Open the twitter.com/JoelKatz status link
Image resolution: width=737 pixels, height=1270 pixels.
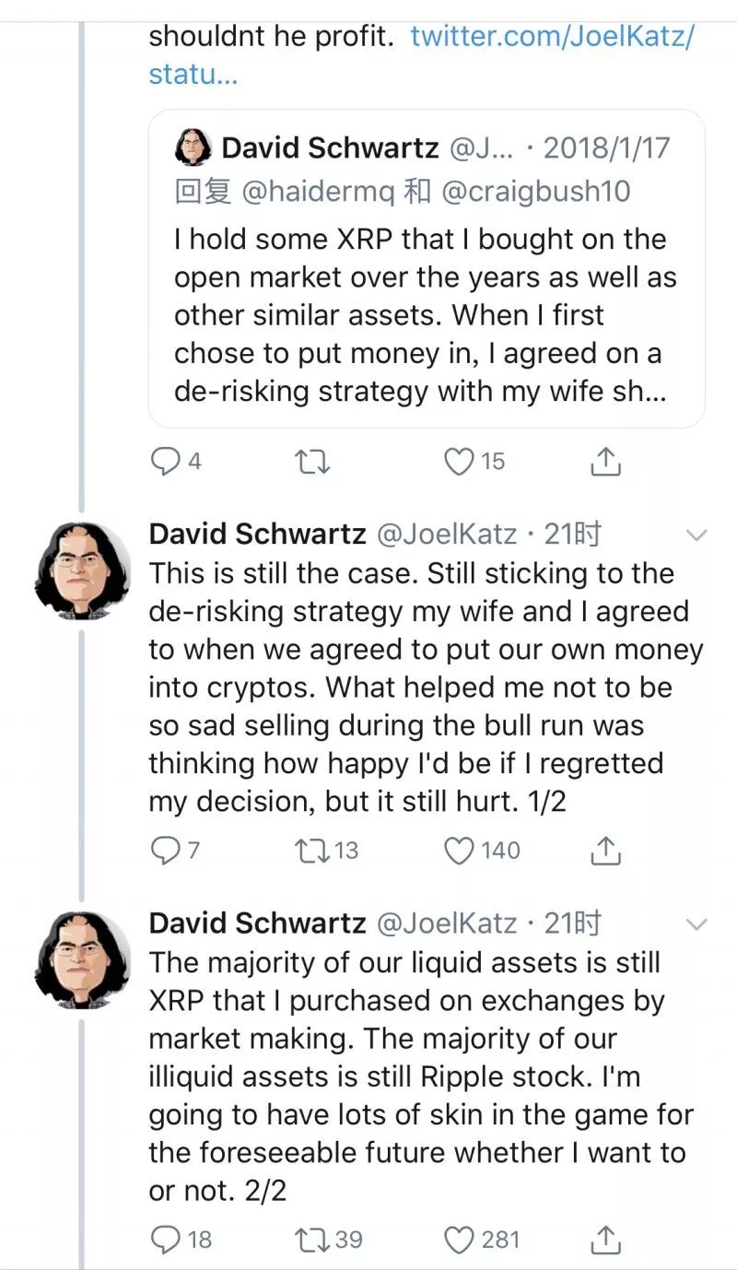421,54
